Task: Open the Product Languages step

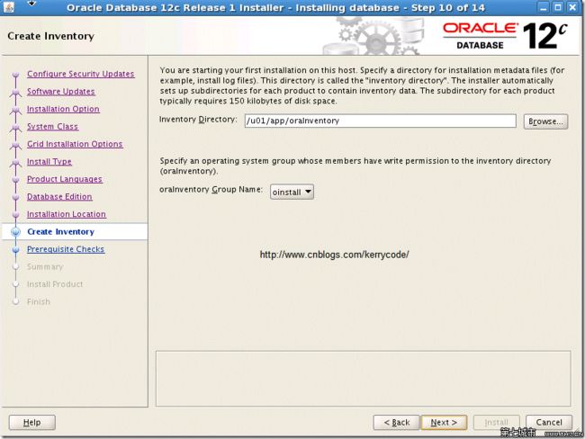Action: [64, 179]
